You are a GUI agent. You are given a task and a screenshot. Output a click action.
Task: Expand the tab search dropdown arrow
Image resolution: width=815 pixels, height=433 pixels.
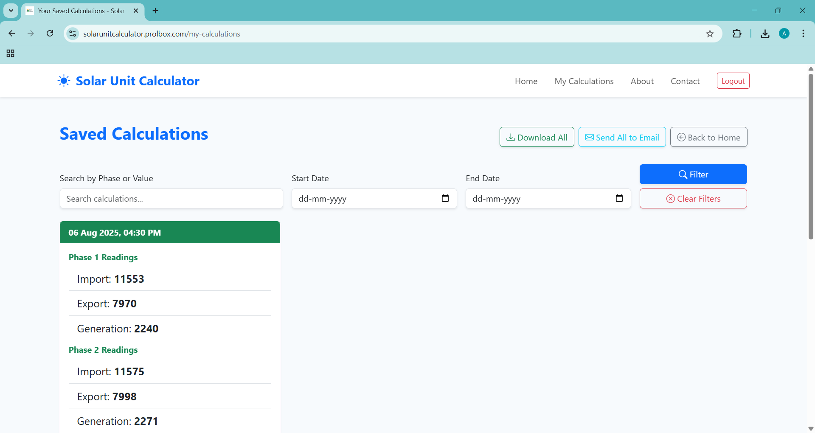click(11, 11)
